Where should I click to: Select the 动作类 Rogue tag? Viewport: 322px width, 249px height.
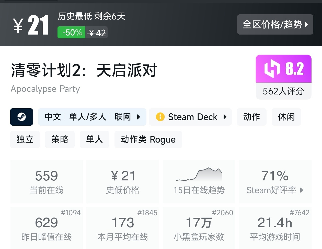(x=148, y=139)
